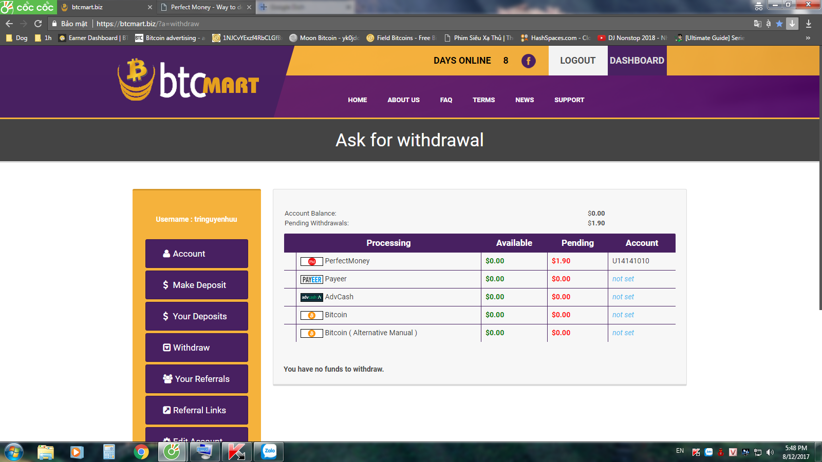Go to the DASHBOARD
Viewport: 822px width, 462px height.
click(637, 61)
